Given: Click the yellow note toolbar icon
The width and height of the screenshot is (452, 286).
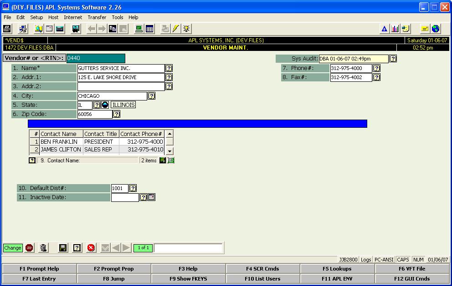Looking at the screenshot, I should 425,29.
